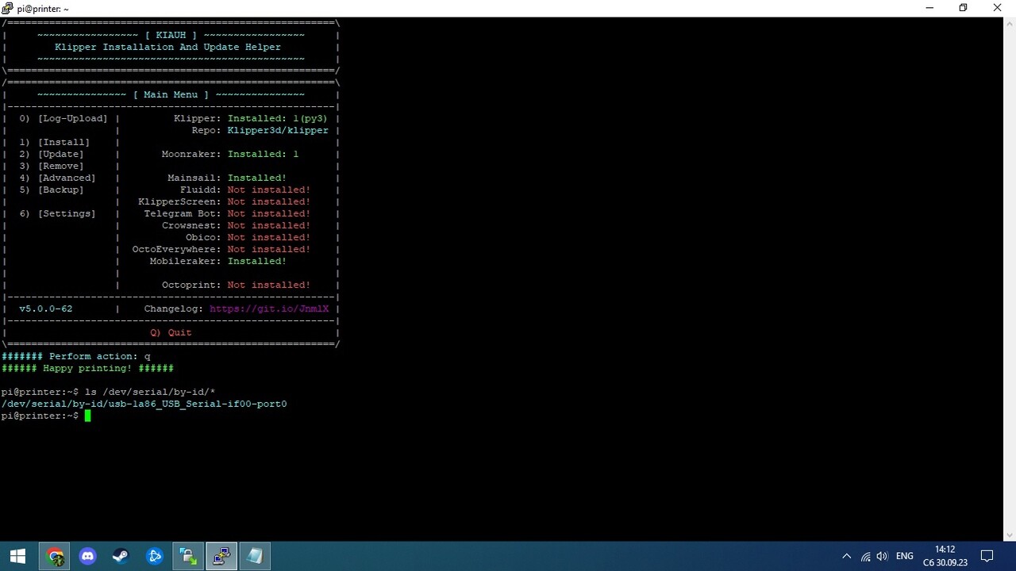Open the clock showing 14:12
1016x571 pixels.
click(x=945, y=556)
